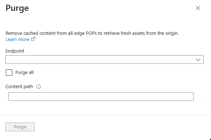Click the divider line below Content path
Viewport: 211px width, 140px height.
[x=104, y=102]
